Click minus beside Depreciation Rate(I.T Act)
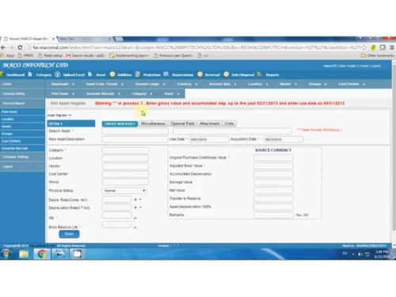 [140, 208]
